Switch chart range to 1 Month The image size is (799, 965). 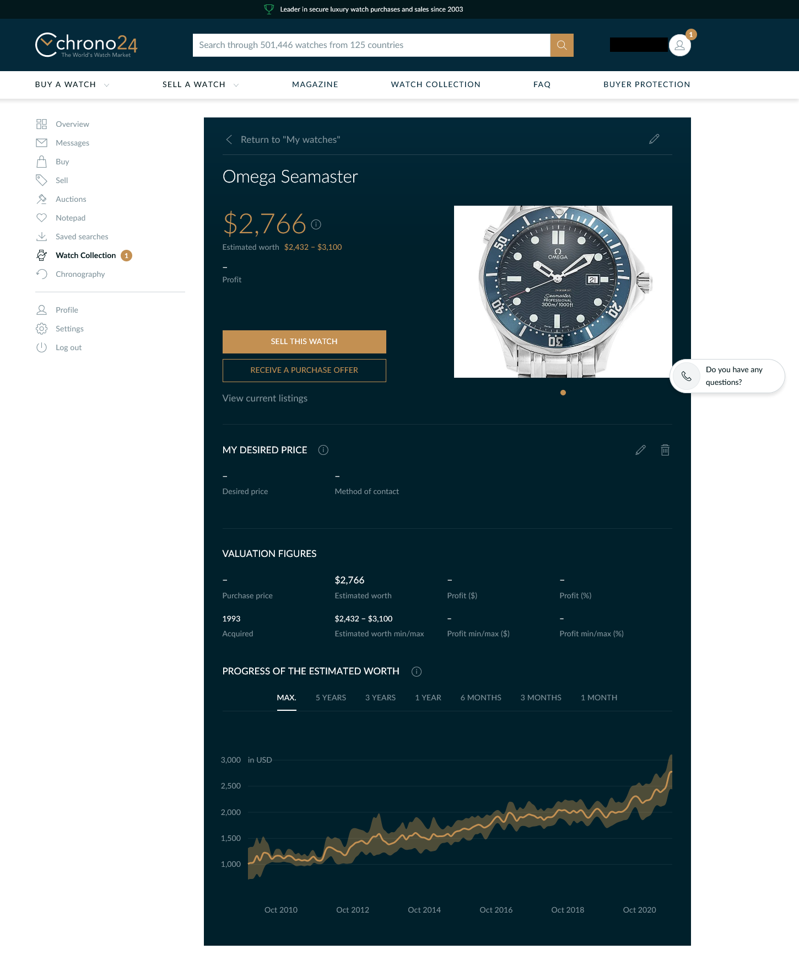pyautogui.click(x=598, y=698)
